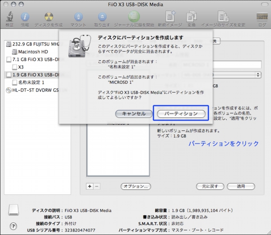Screen dimensions: 271x235
Task: Click the 元に戻す (Revert) button
Action: click(210, 186)
